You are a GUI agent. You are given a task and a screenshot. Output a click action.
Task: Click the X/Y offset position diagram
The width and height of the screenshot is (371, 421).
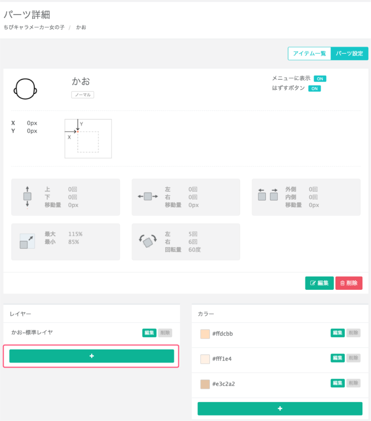pyautogui.click(x=88, y=139)
